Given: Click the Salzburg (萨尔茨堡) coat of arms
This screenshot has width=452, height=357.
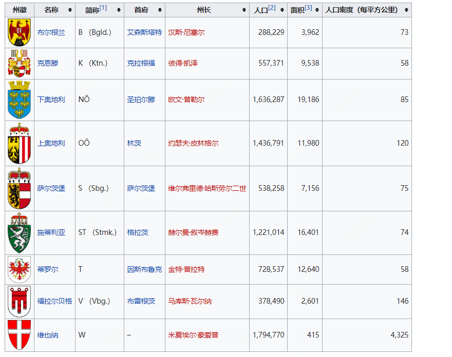Looking at the screenshot, I should click(19, 188).
